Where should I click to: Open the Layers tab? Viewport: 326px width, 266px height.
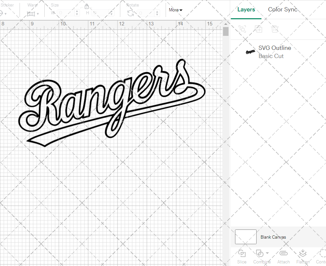point(246,9)
